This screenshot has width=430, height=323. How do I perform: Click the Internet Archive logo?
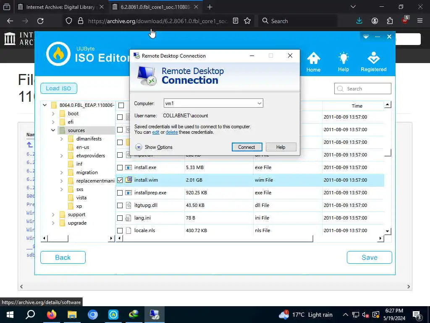pyautogui.click(x=10, y=38)
